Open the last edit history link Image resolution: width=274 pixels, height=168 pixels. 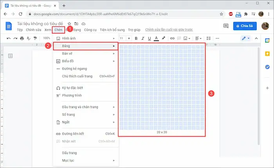(170, 30)
